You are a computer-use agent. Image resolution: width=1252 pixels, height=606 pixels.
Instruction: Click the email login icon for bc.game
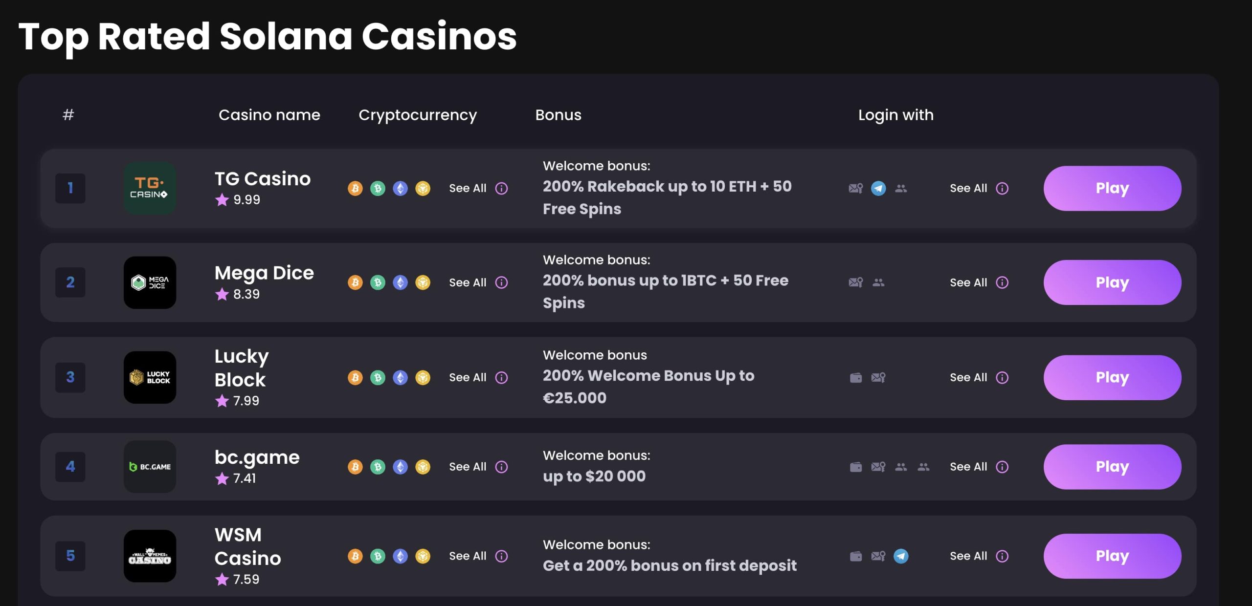(877, 466)
